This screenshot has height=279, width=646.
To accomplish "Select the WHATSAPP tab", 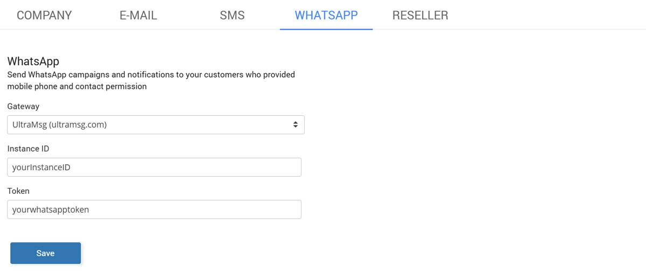I will (326, 15).
